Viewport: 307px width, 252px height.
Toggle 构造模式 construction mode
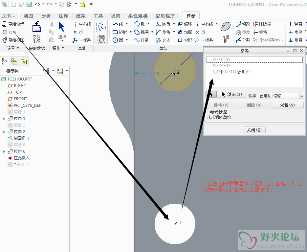coord(101,32)
